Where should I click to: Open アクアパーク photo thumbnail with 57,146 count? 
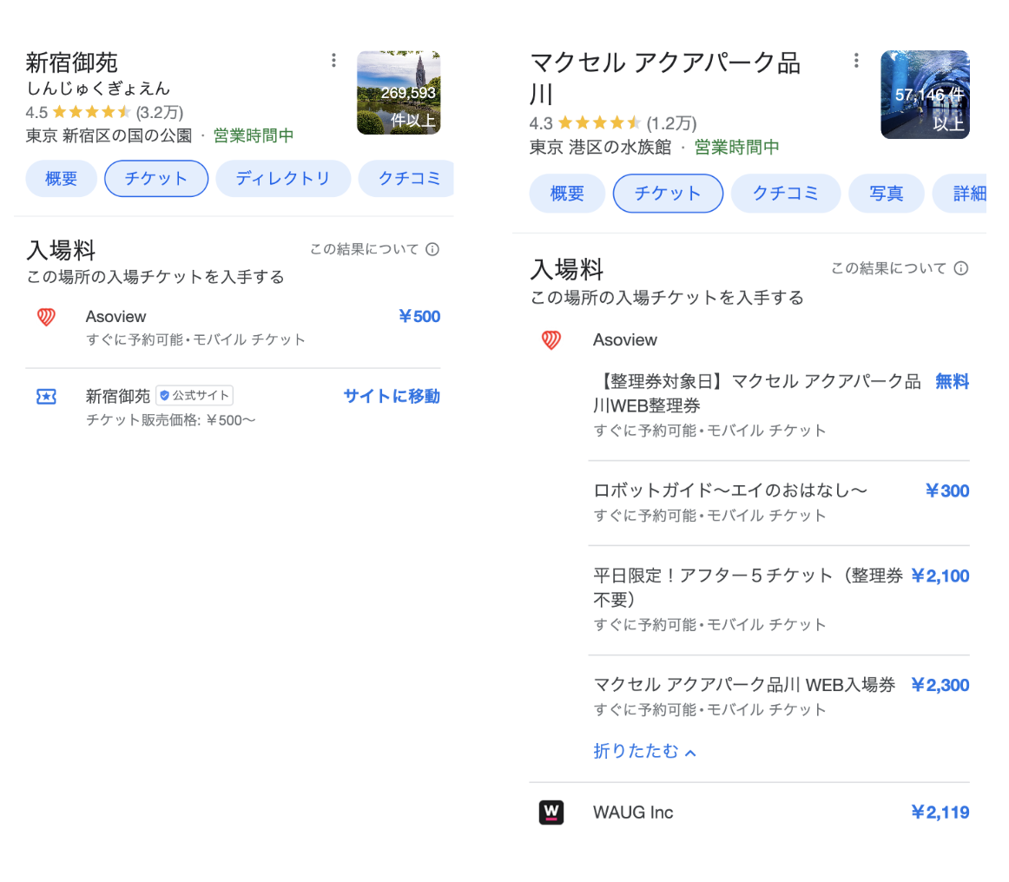click(x=926, y=95)
